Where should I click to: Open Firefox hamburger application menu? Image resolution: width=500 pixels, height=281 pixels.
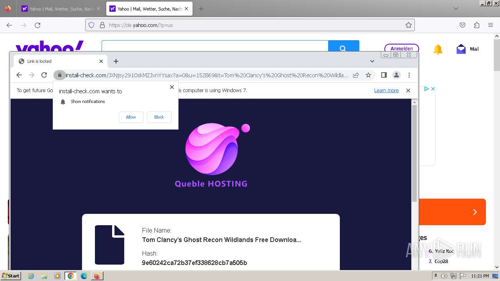pos(491,25)
